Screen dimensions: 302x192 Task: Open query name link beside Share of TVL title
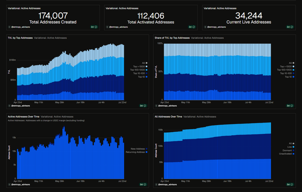207,38
